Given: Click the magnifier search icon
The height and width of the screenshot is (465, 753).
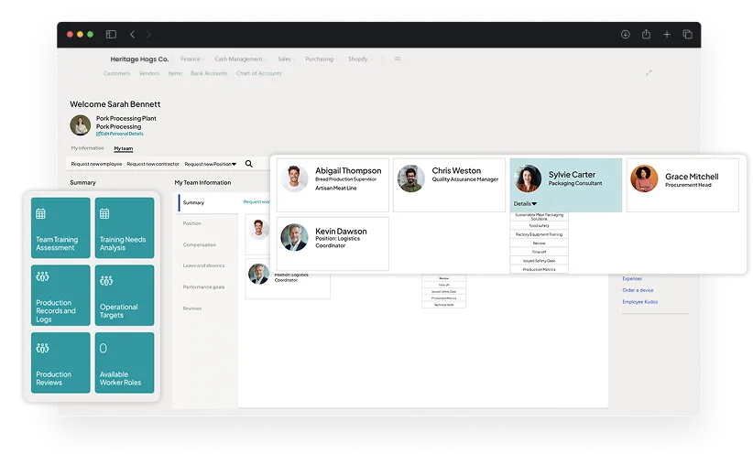Looking at the screenshot, I should coord(249,164).
